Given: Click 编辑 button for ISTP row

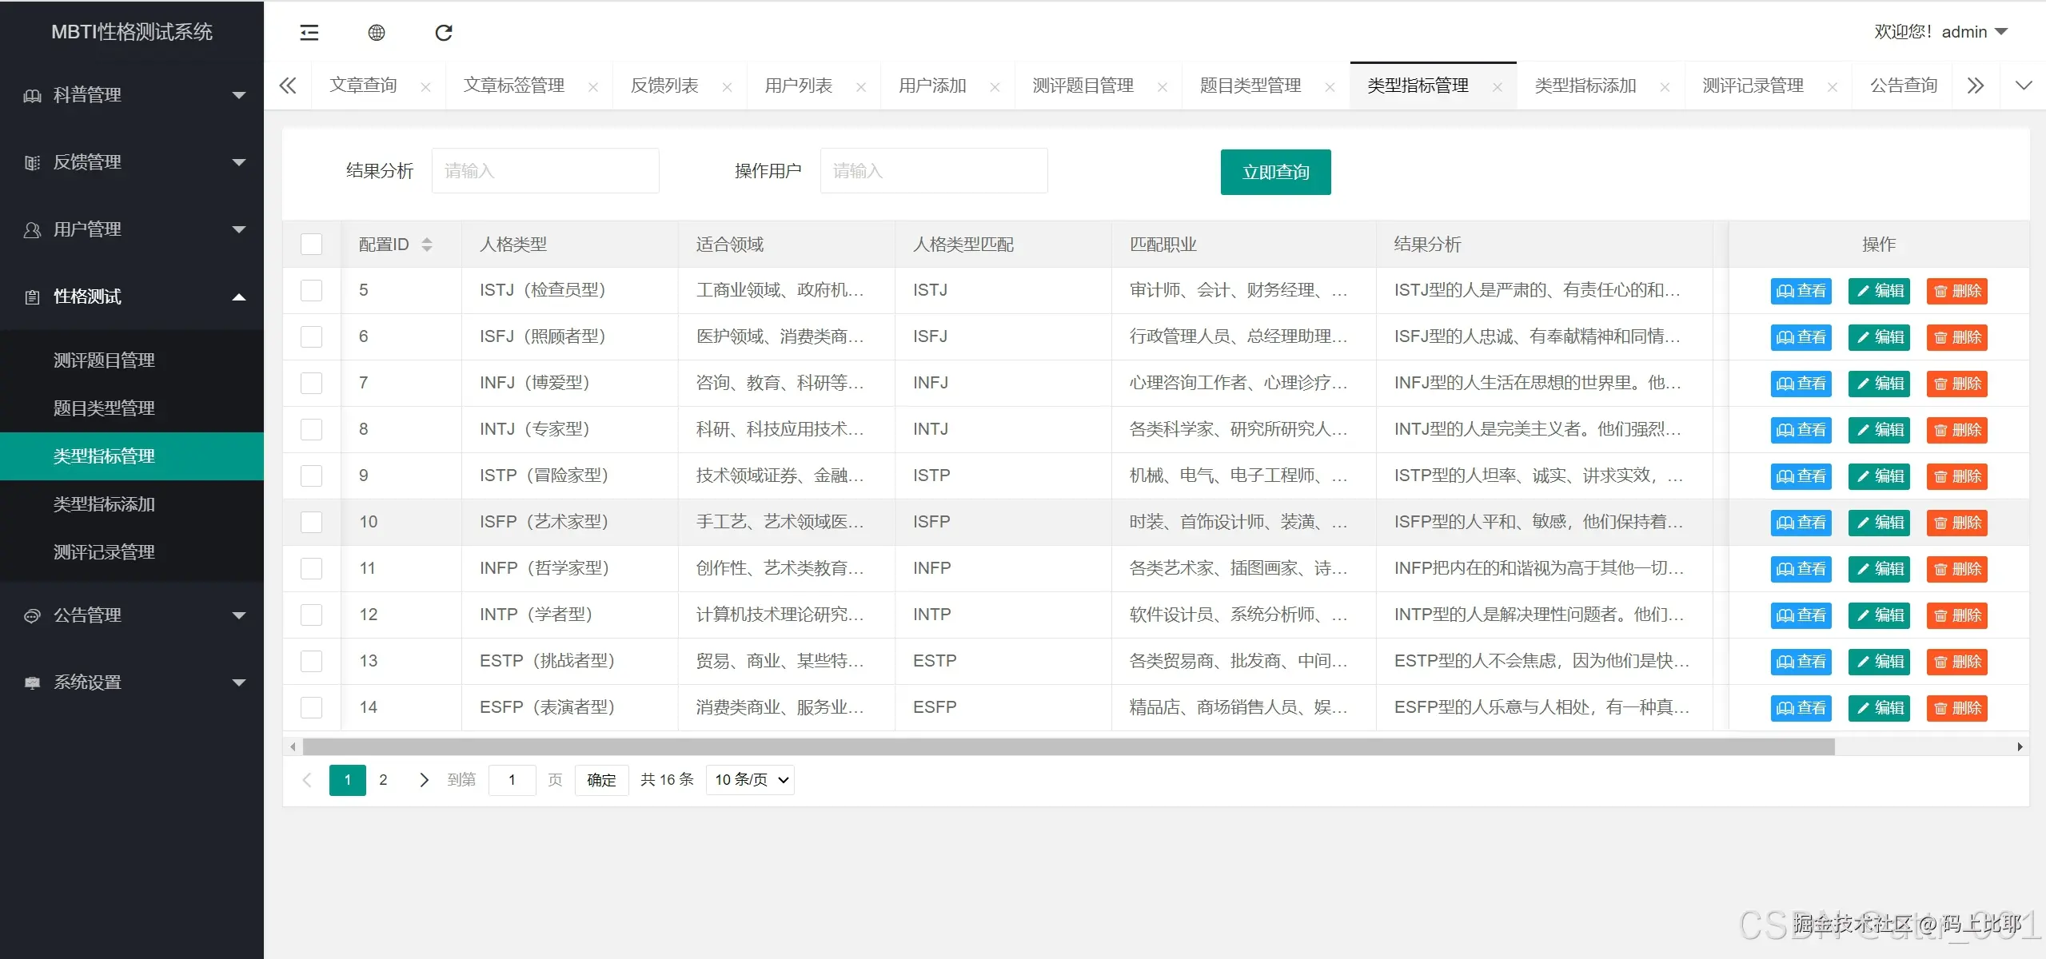Looking at the screenshot, I should pos(1879,476).
